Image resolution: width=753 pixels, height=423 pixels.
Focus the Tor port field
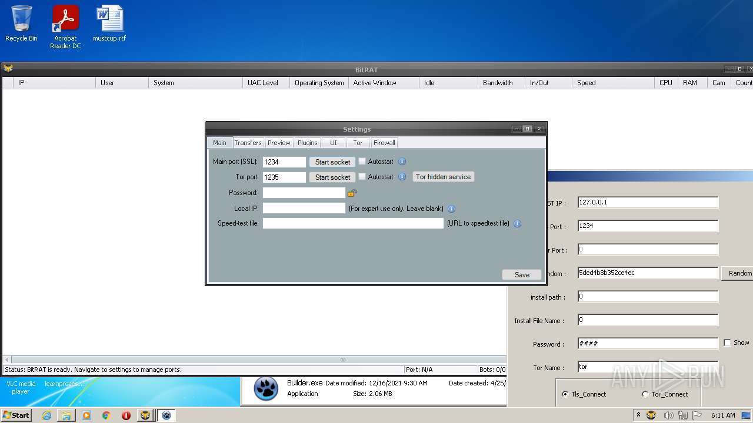click(284, 177)
